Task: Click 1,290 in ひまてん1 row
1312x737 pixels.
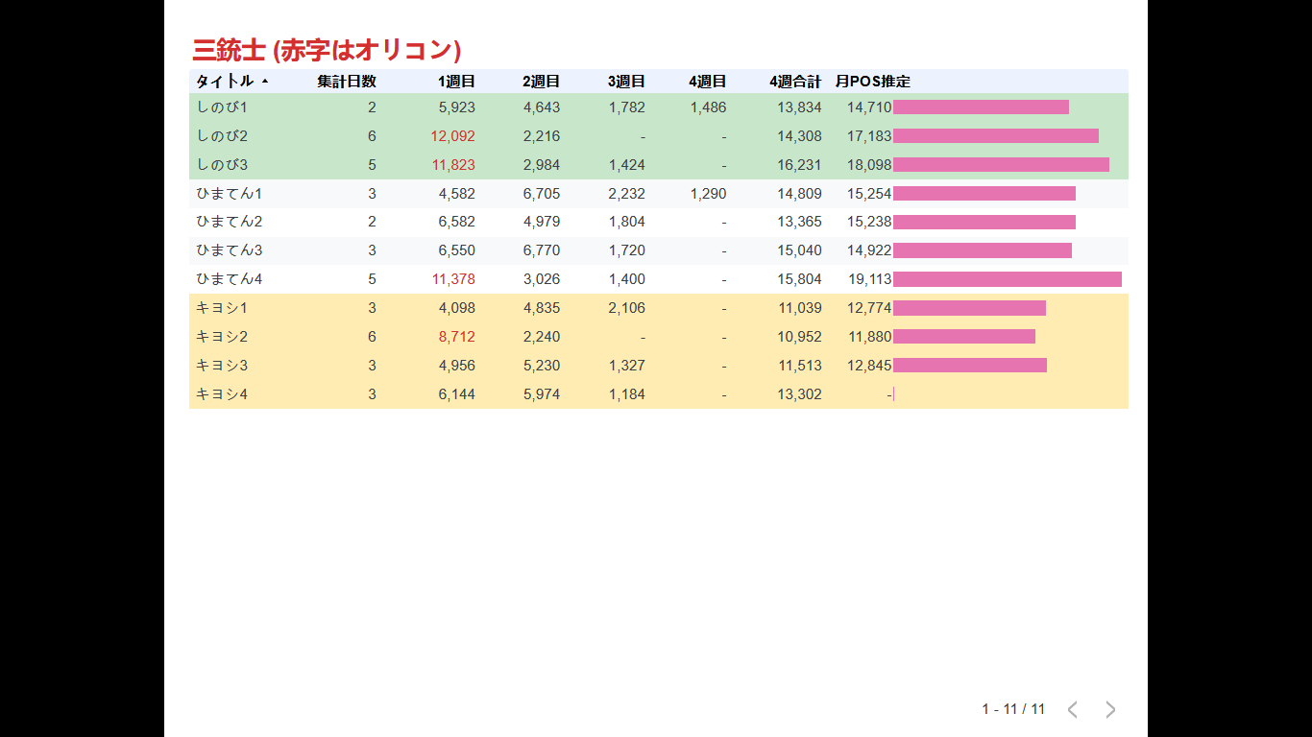Action: (x=708, y=194)
